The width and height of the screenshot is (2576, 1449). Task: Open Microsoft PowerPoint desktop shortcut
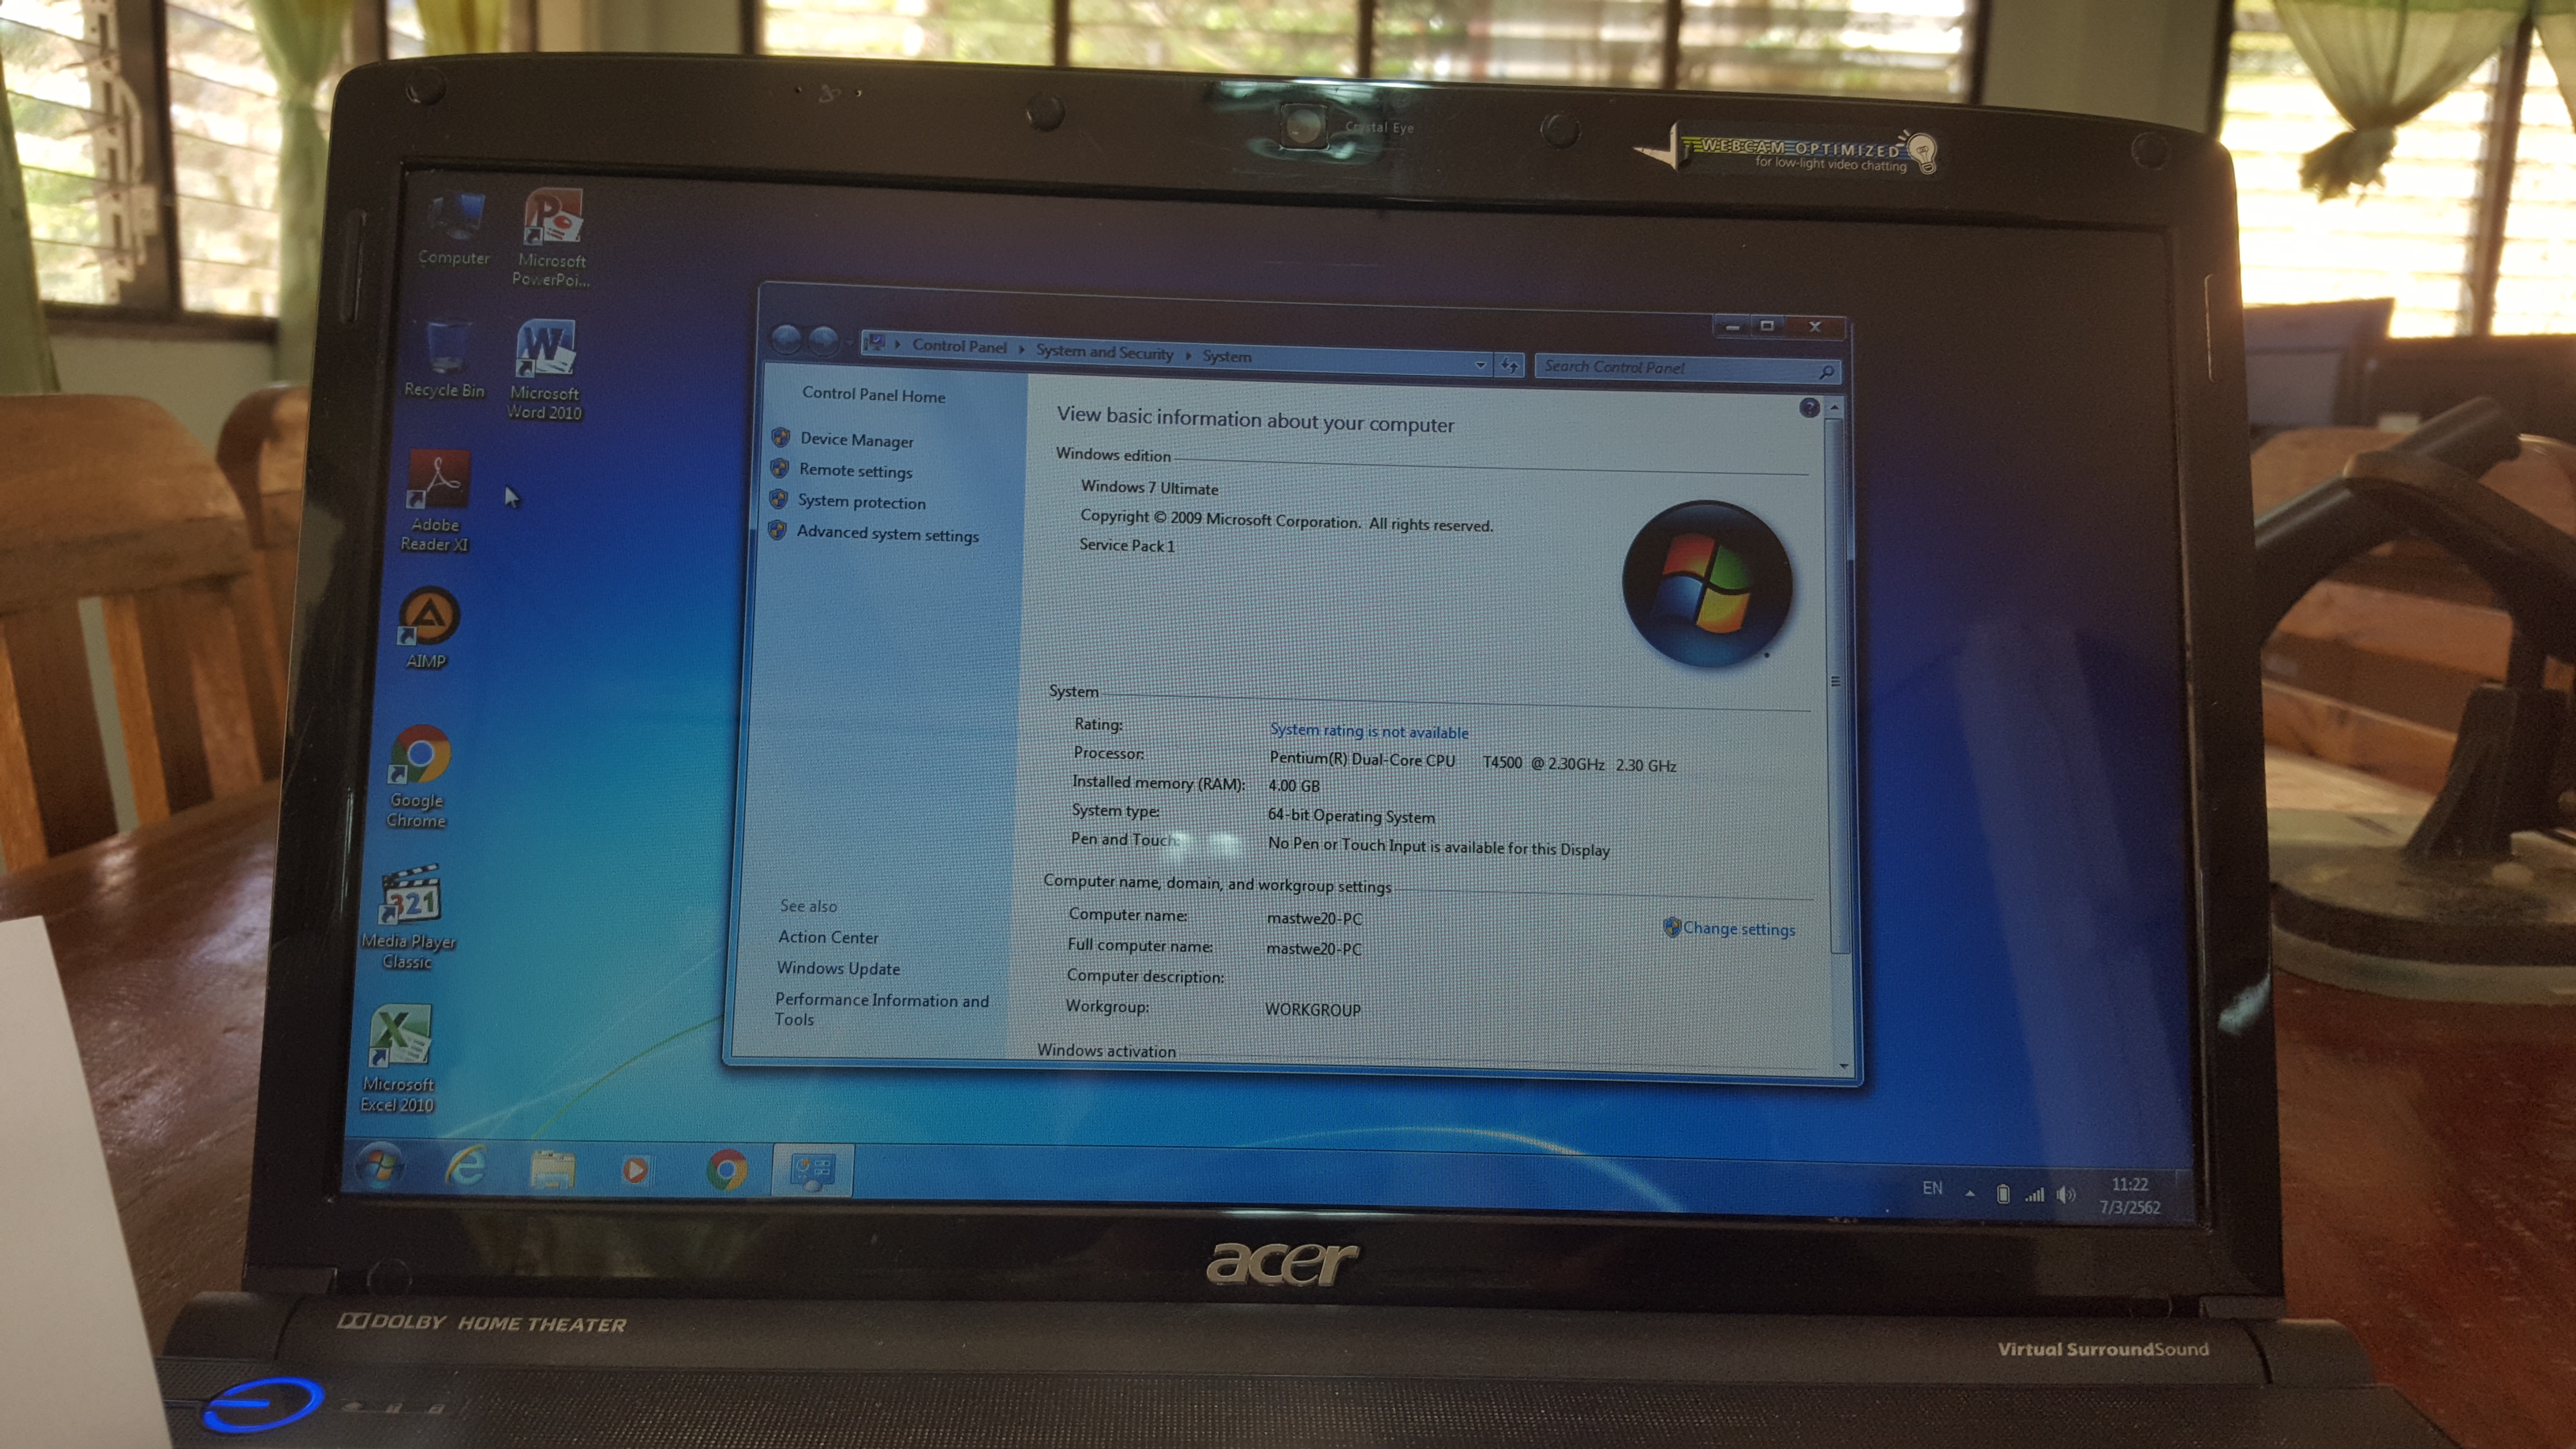(x=551, y=237)
